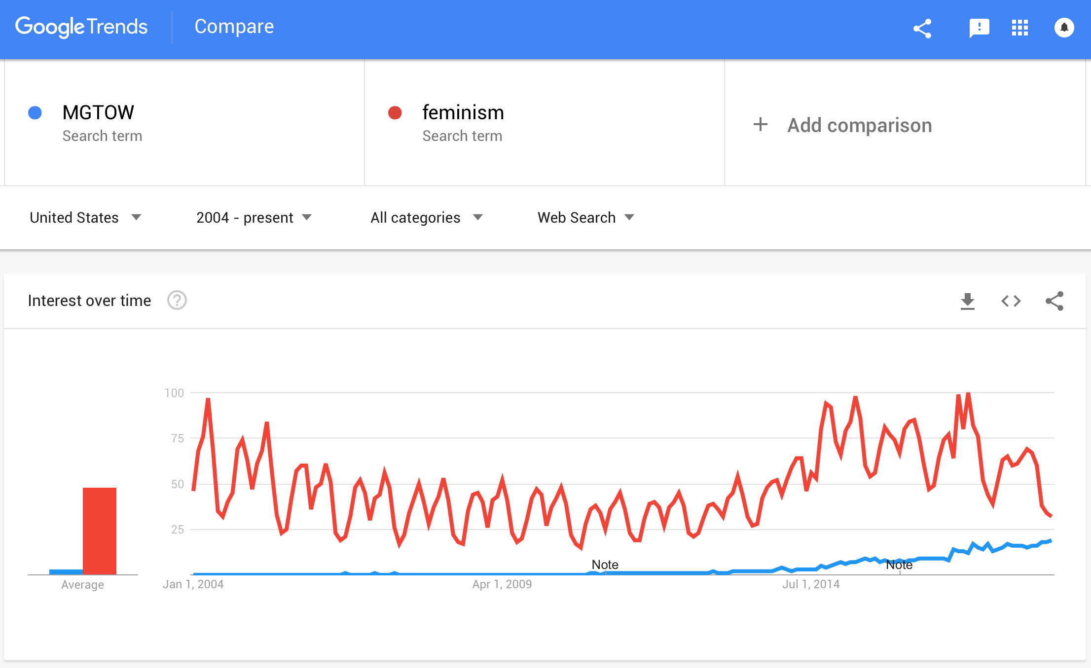Viewport: 1091px width, 668px height.
Task: Edit the feminism search term
Action: [463, 113]
